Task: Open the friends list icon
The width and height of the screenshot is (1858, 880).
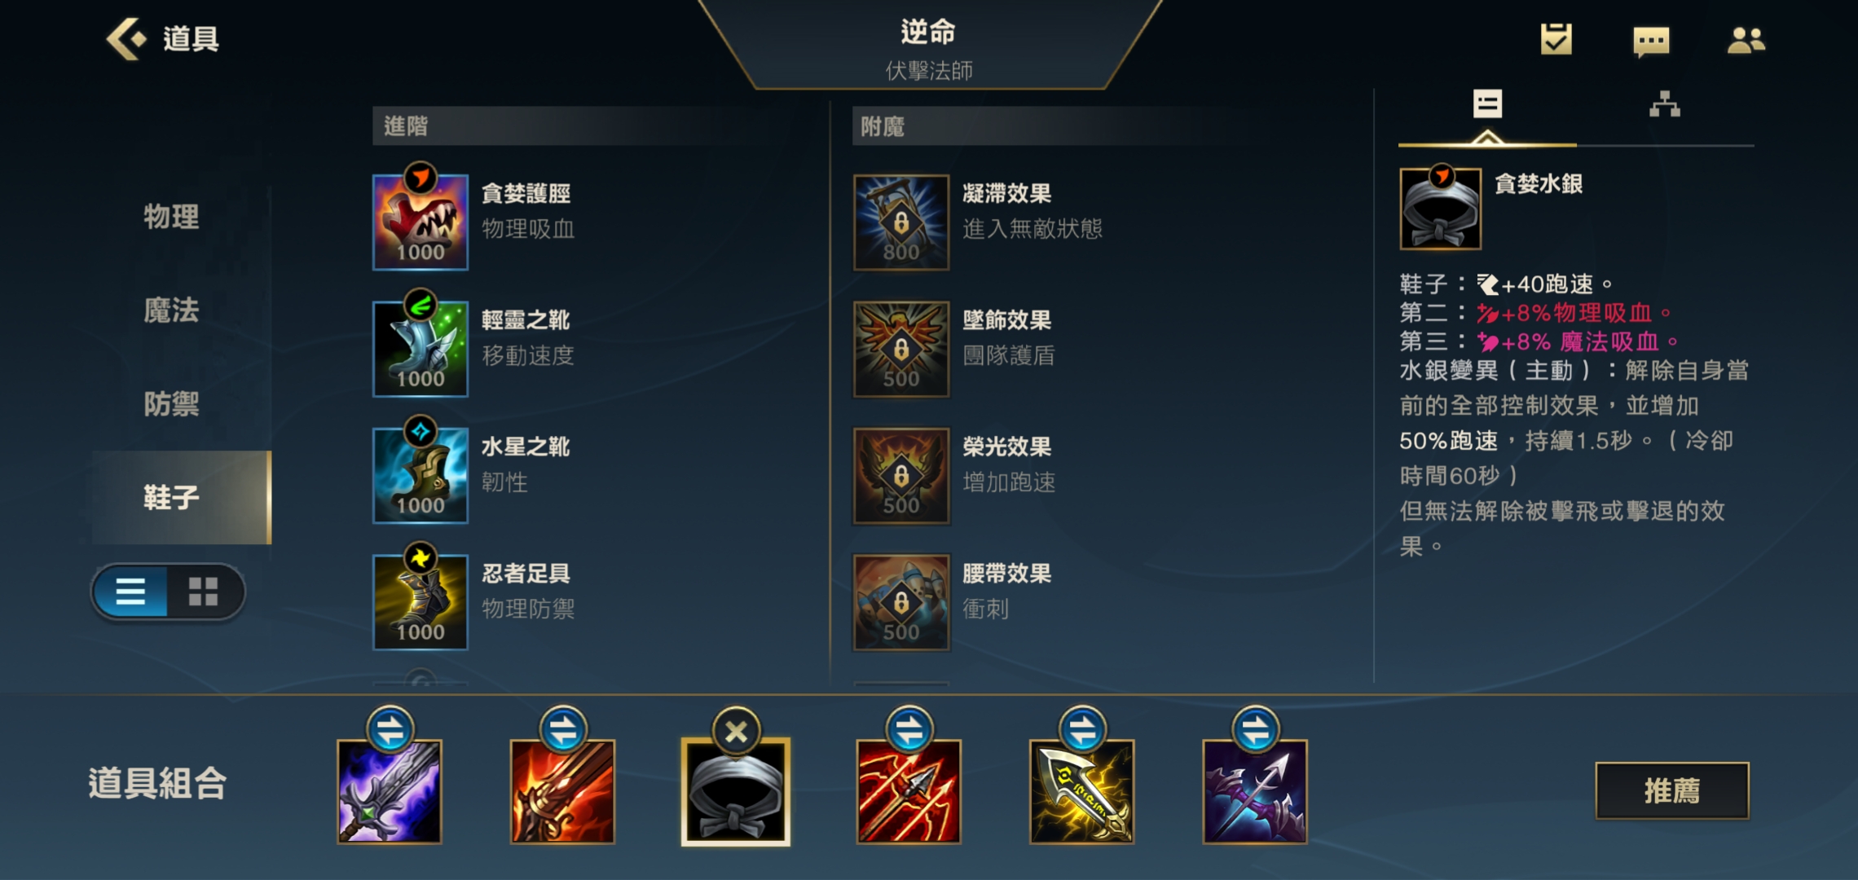Action: tap(1746, 40)
